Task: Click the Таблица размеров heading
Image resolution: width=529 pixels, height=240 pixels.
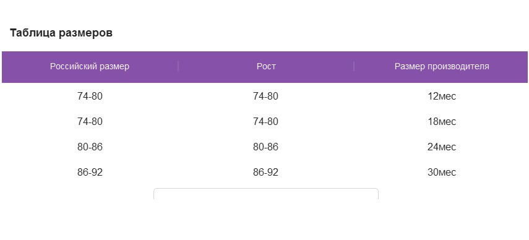Action: (61, 33)
